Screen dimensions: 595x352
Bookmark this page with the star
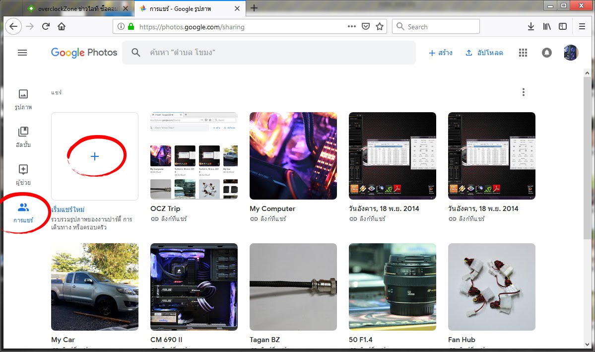380,27
